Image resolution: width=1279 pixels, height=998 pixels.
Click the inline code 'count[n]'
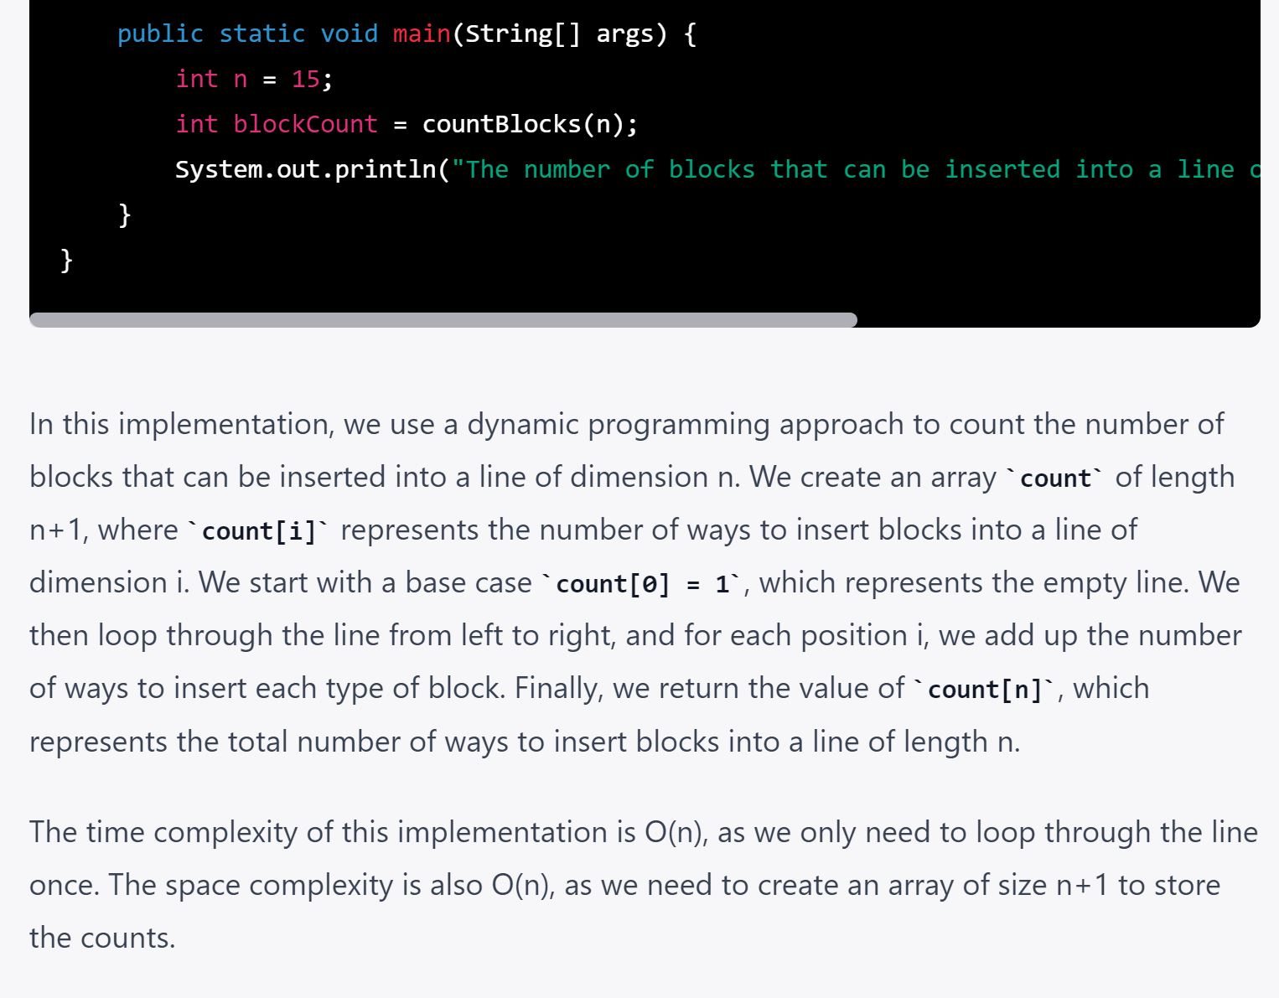click(985, 690)
